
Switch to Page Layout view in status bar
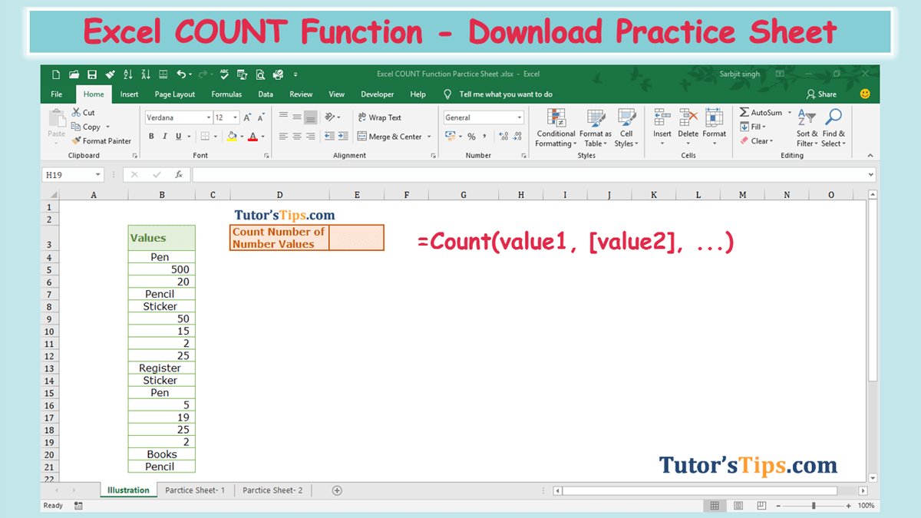[738, 506]
